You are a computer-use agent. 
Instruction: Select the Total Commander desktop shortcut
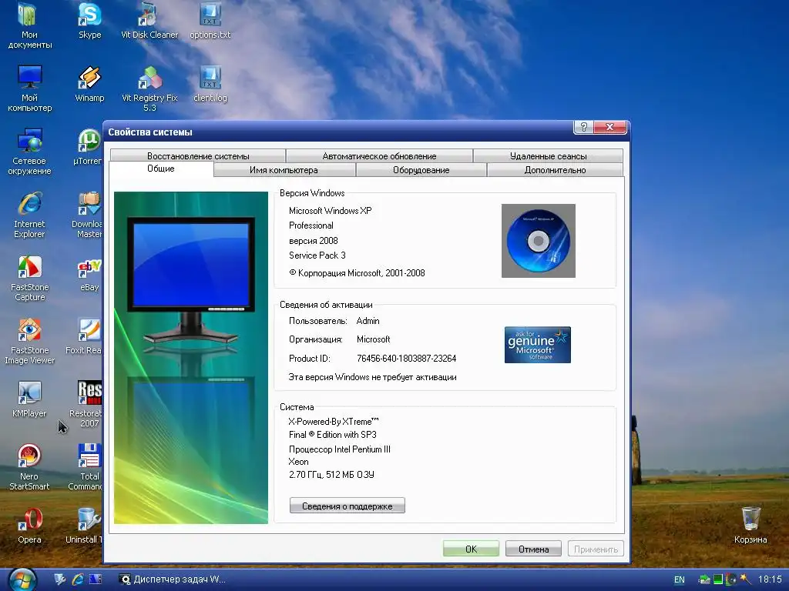click(86, 467)
